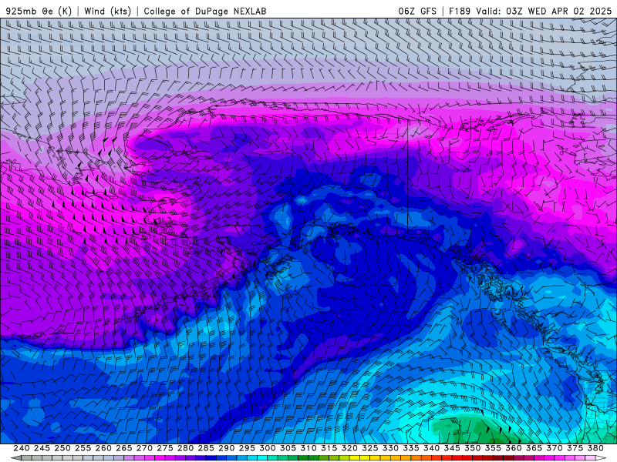Click the 340 value on the color scale

pos(431,448)
